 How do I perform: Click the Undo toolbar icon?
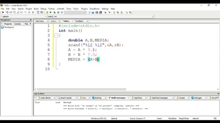click(106, 12)
